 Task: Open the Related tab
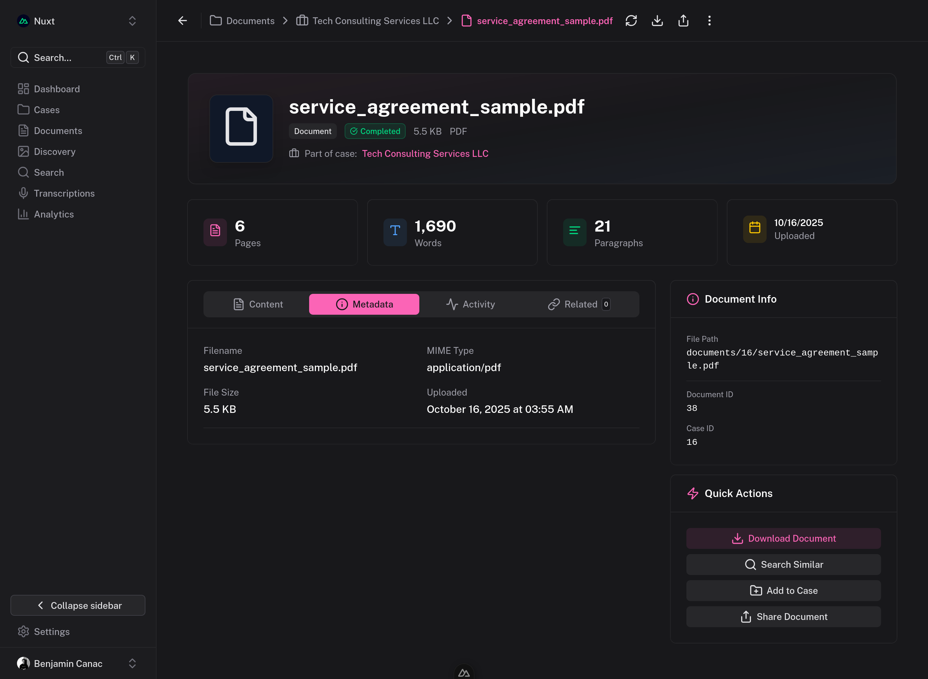click(x=579, y=304)
